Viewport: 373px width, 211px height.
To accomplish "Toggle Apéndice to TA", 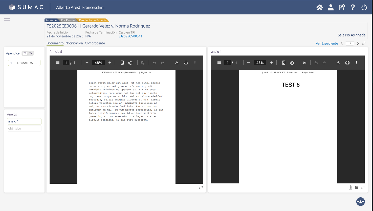I will (x=31, y=53).
